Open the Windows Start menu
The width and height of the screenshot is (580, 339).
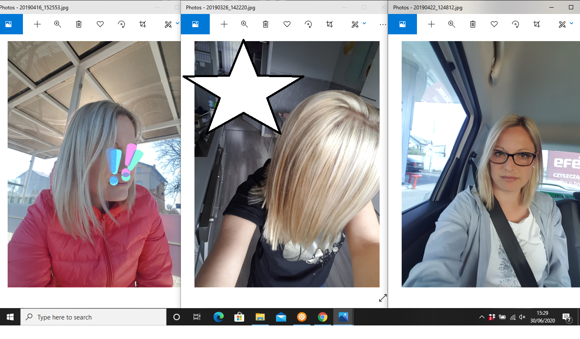pos(10,317)
